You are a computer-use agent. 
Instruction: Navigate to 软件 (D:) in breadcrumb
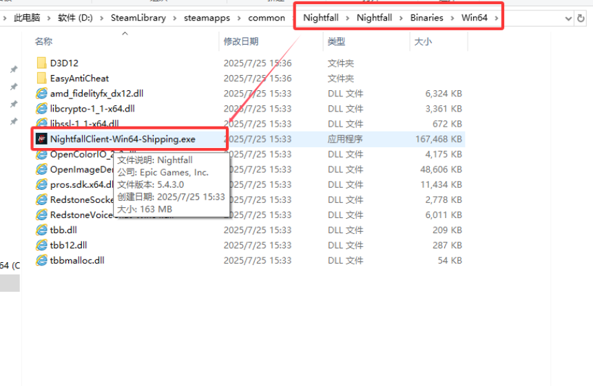point(75,18)
